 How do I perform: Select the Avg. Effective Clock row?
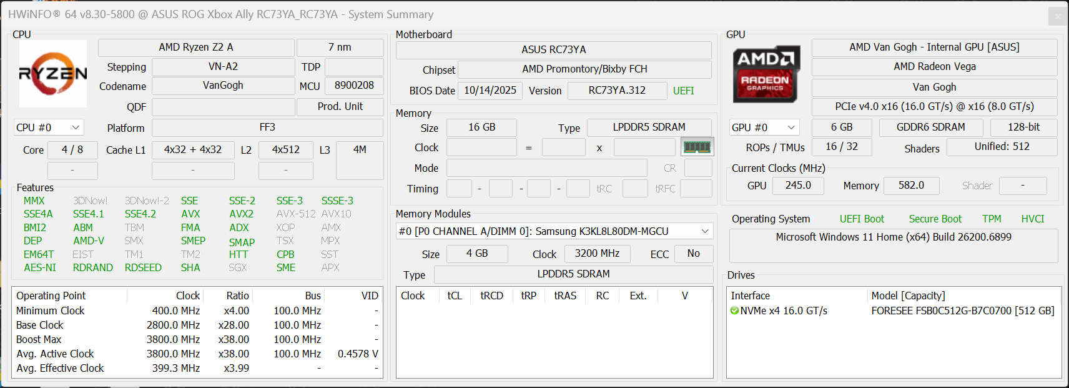coord(60,368)
